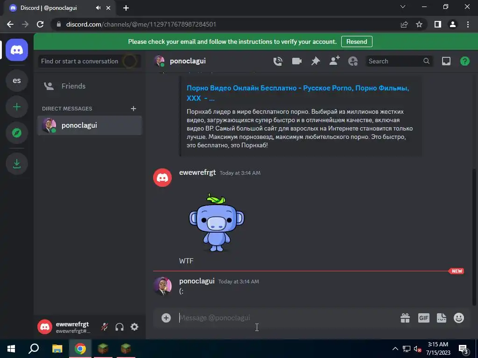Start a voice call with ponoclagui
478x358 pixels.
[278, 61]
